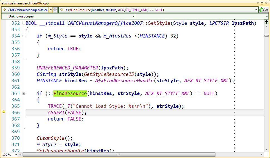Click the vertical scrollbar thumb

tap(266, 36)
